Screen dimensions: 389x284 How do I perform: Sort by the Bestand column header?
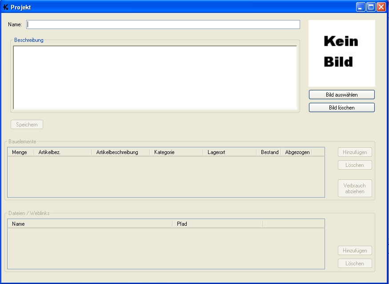pyautogui.click(x=269, y=152)
